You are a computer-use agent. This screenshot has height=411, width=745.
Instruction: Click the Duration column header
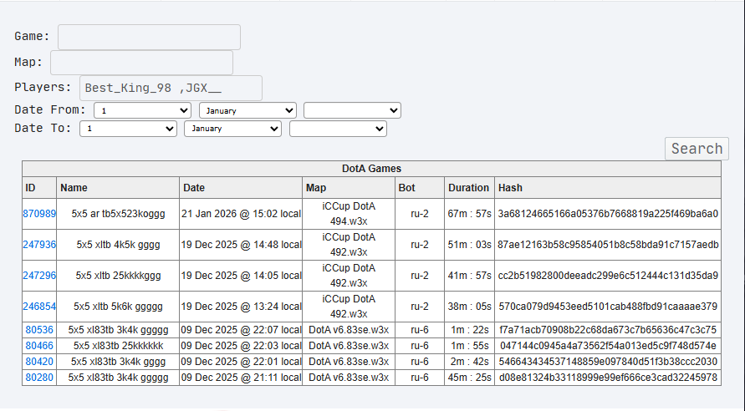pyautogui.click(x=468, y=188)
